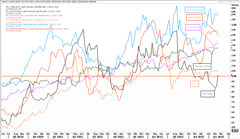Image resolution: width=240 pixels, height=139 pixels.
Task: Click the Corn annotation label
Action: click(195, 83)
